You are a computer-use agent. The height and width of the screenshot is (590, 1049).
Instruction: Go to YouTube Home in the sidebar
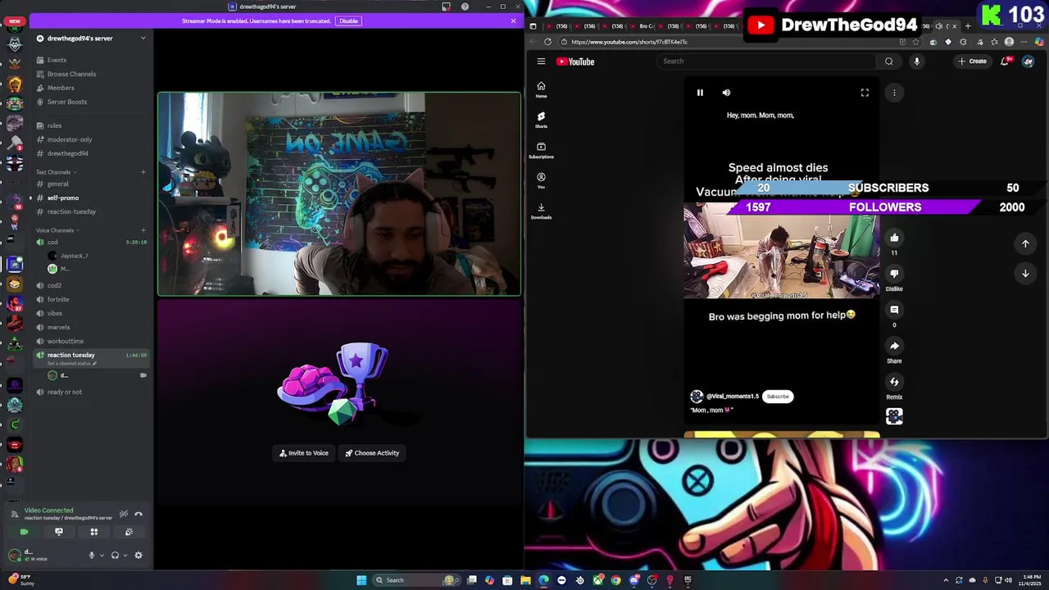tap(541, 89)
